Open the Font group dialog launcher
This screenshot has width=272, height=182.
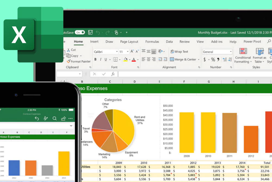[138, 67]
